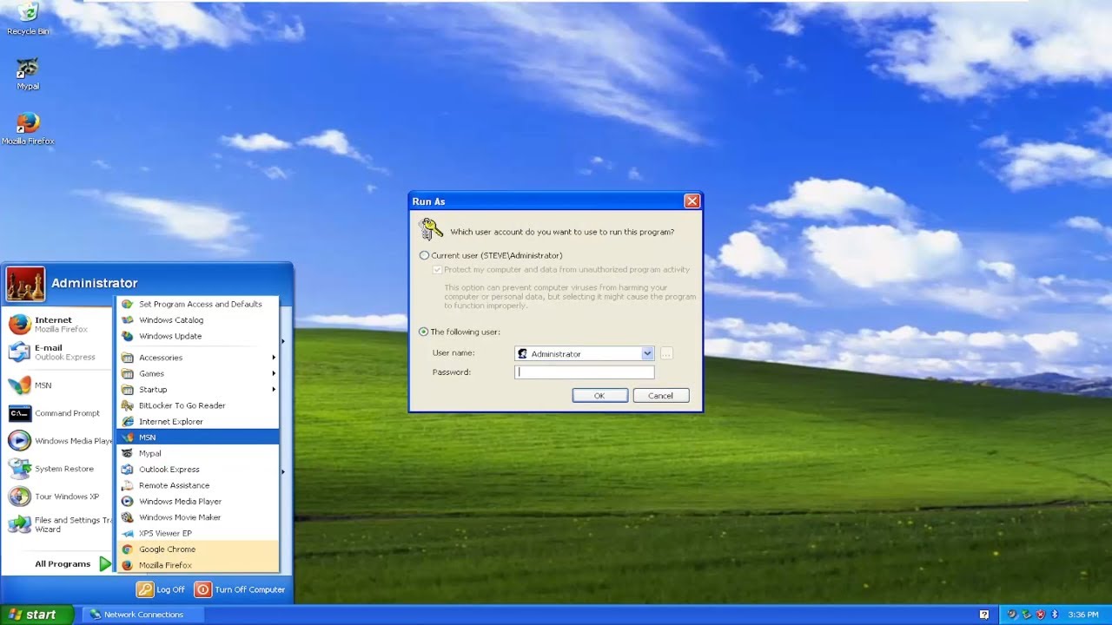The image size is (1112, 625).
Task: Click the Password input field
Action: 584,372
